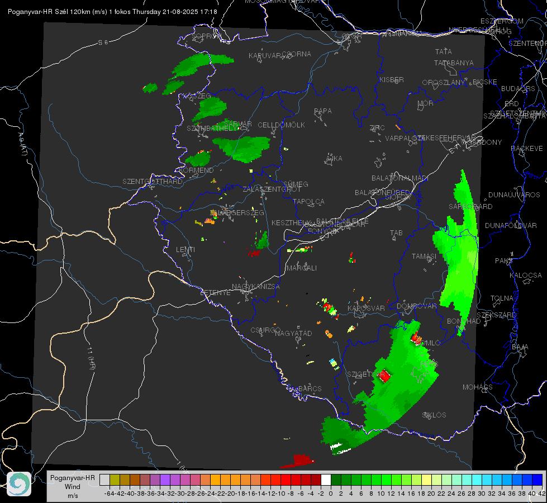Click the SÜMEG city label
This screenshot has height=503, width=547.
coord(296,184)
